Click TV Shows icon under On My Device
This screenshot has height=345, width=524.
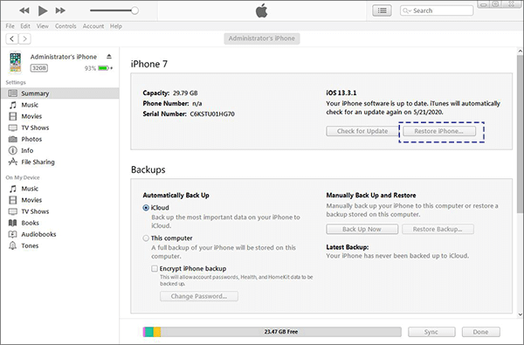click(x=13, y=211)
